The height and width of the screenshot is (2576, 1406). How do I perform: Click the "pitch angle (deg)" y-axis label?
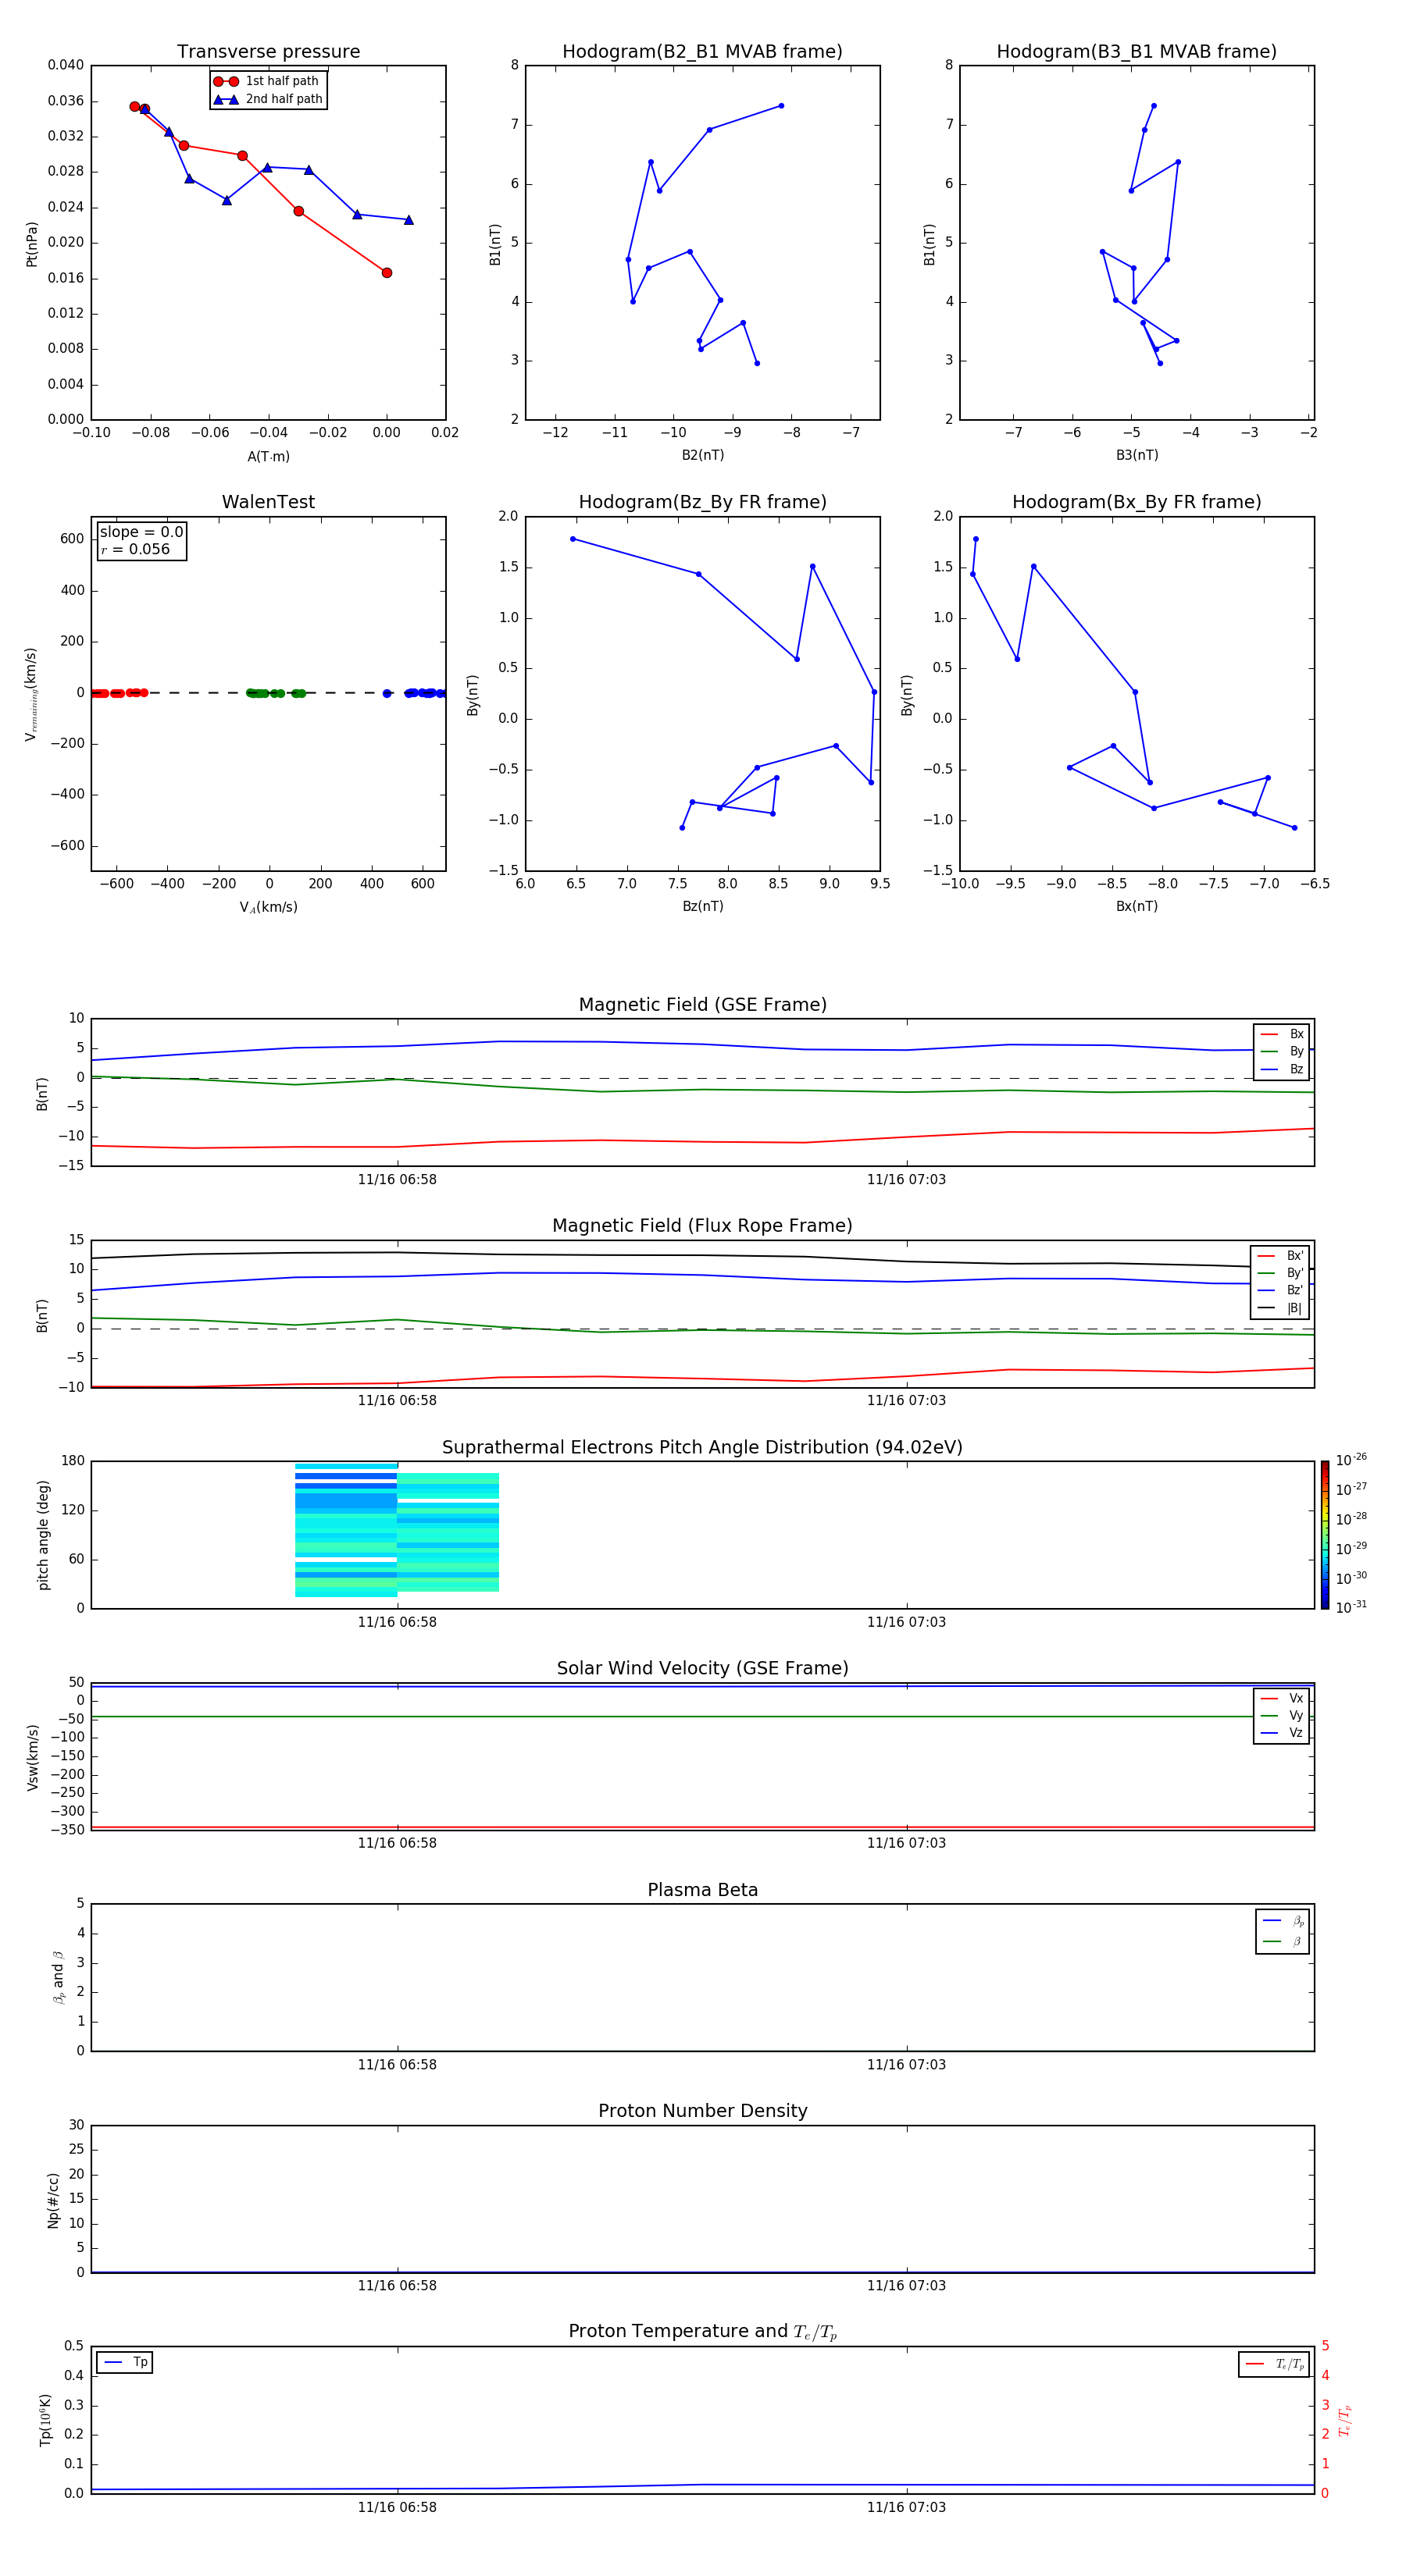pyautogui.click(x=43, y=1535)
